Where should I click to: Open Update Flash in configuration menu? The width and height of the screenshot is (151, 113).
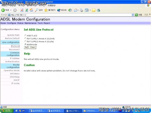(13, 35)
